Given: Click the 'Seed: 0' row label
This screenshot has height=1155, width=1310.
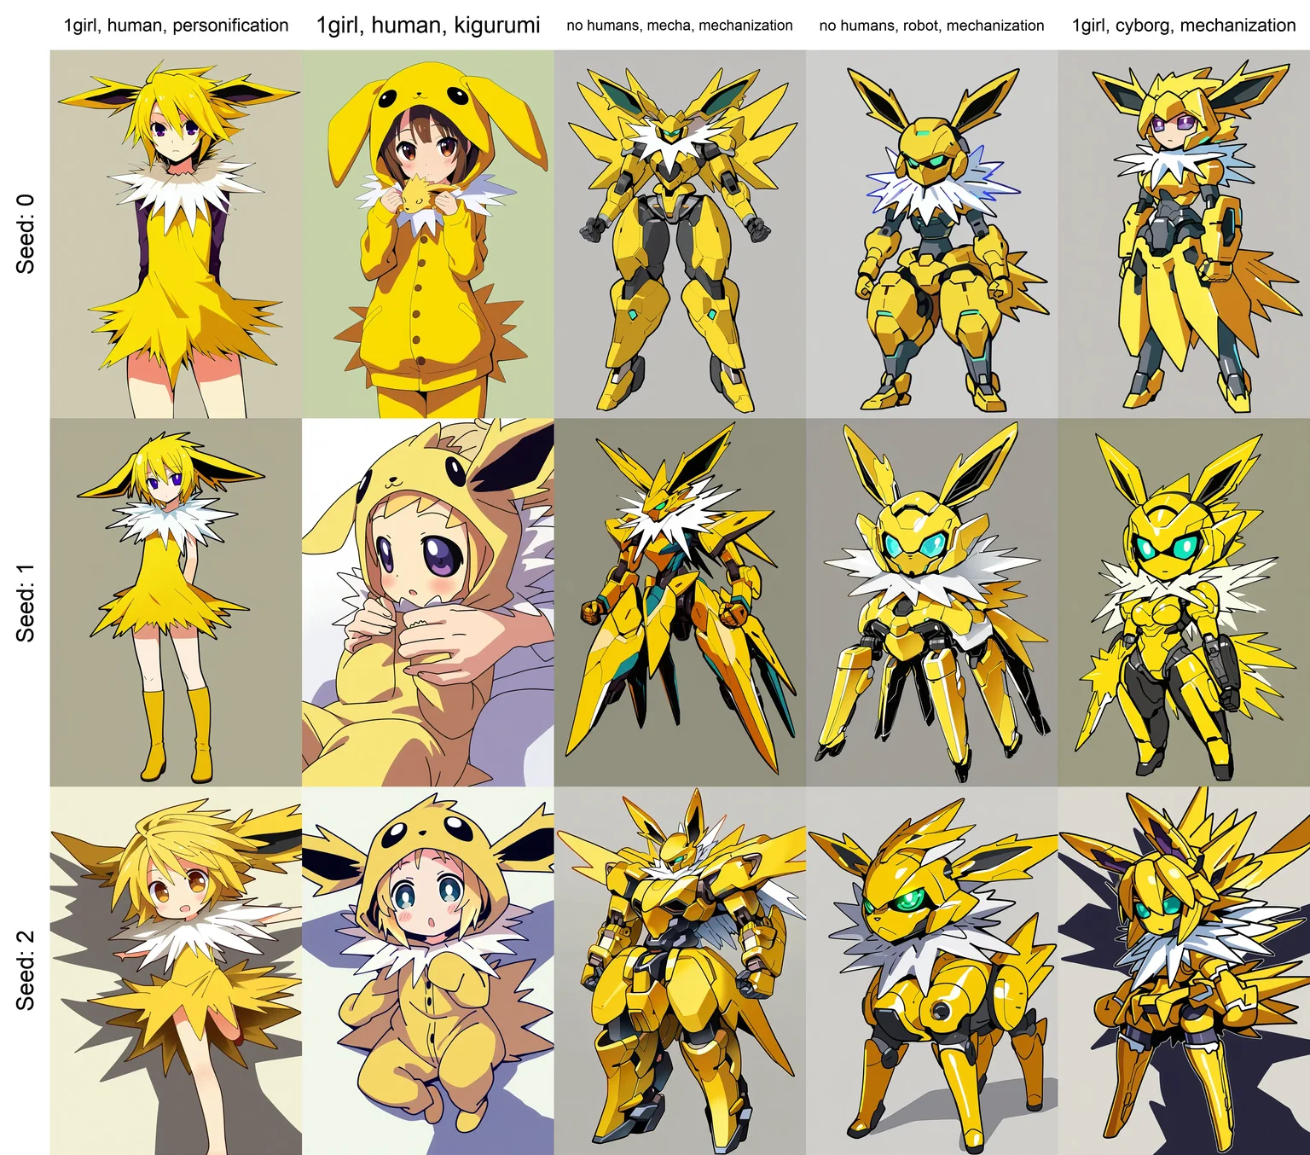Looking at the screenshot, I should [x=26, y=234].
